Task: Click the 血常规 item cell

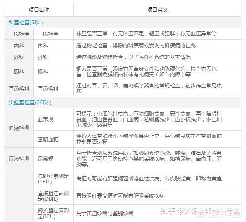Action: pyautogui.click(x=53, y=119)
